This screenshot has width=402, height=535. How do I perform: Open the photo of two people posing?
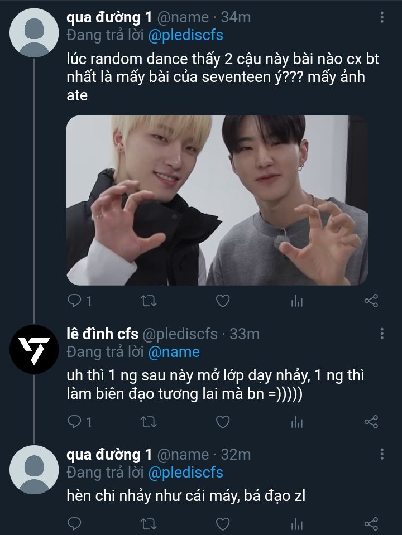tap(217, 200)
